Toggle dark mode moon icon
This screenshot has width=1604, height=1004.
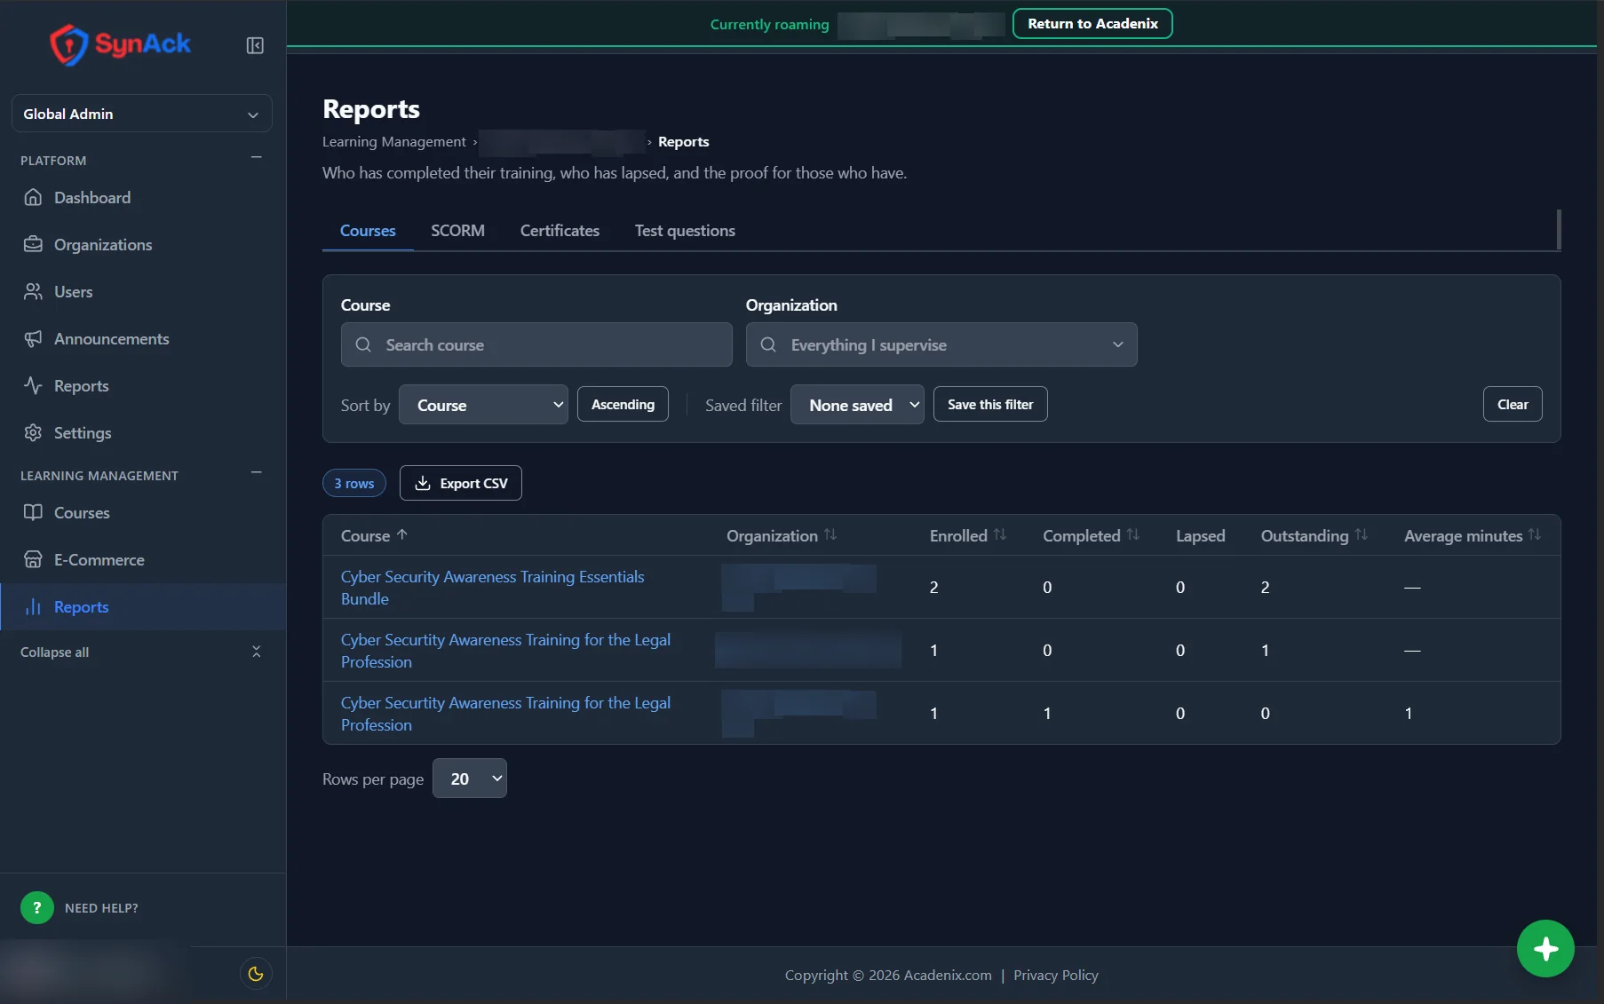[256, 974]
